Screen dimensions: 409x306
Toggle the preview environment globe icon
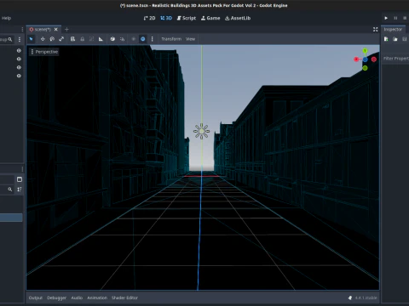click(x=143, y=39)
